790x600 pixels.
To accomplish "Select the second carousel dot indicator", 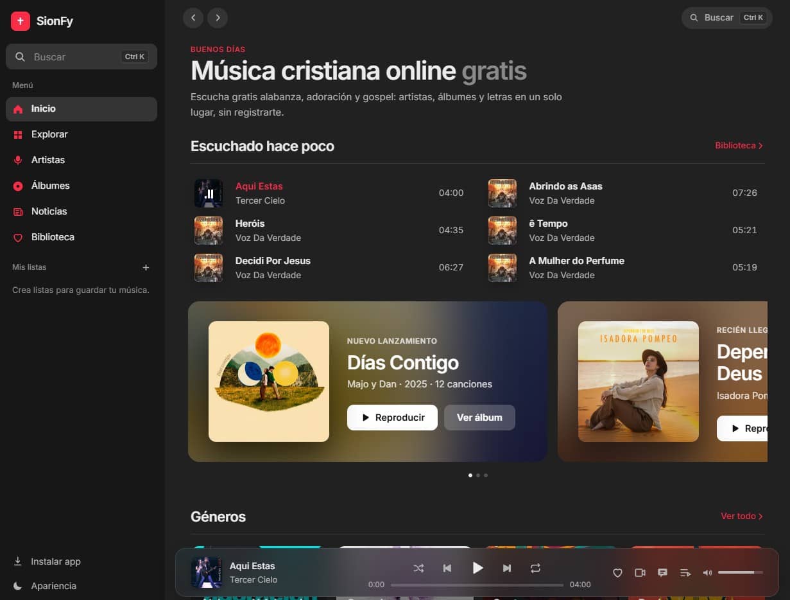I will click(x=478, y=475).
